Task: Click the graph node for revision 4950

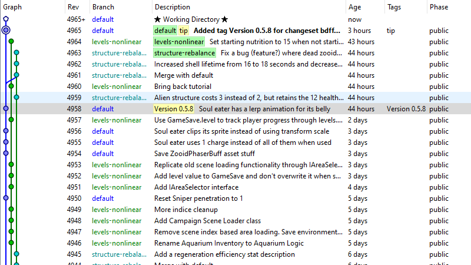Action: [6, 198]
